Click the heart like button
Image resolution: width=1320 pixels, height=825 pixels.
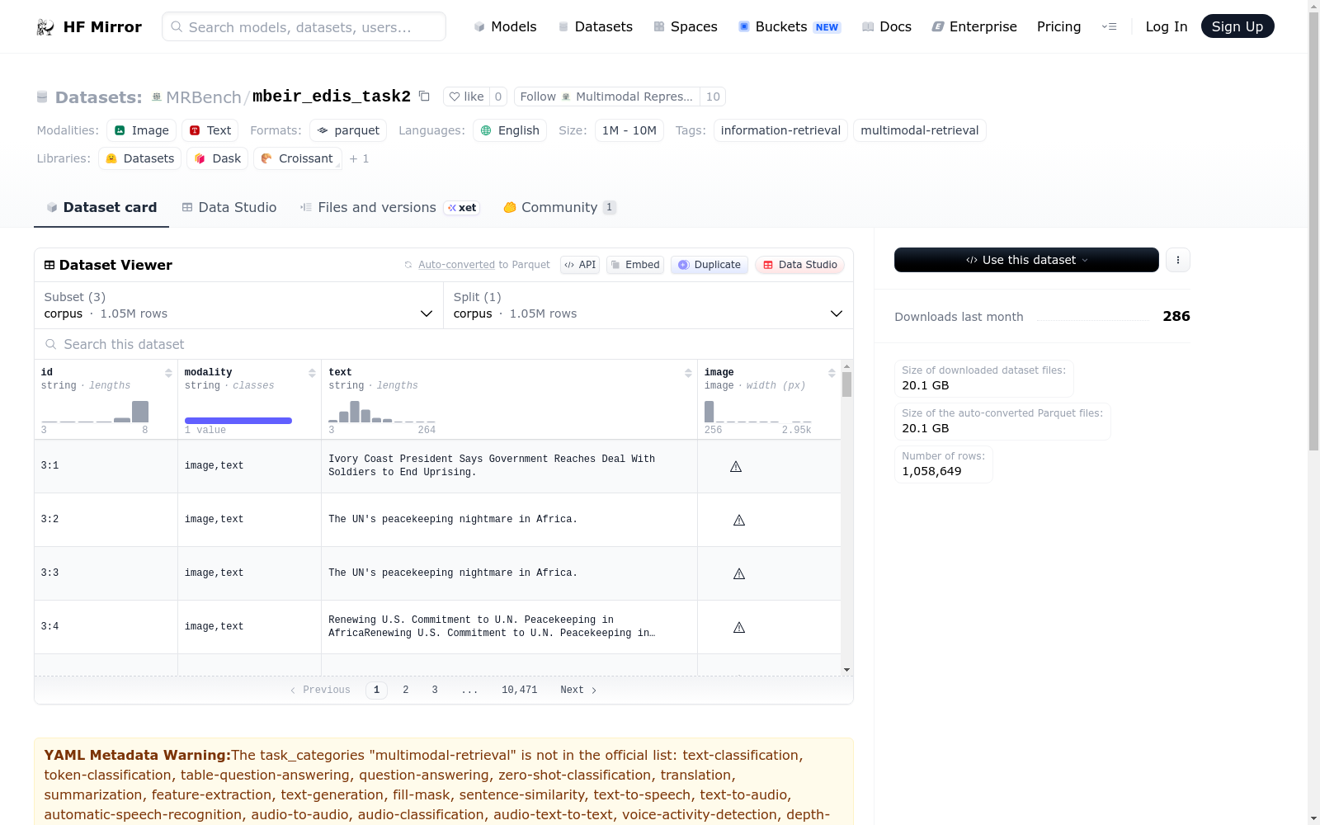tap(466, 97)
